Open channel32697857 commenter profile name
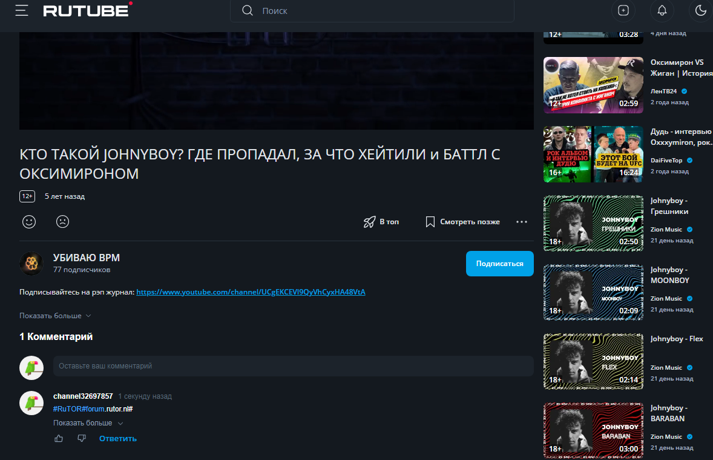 tap(83, 396)
